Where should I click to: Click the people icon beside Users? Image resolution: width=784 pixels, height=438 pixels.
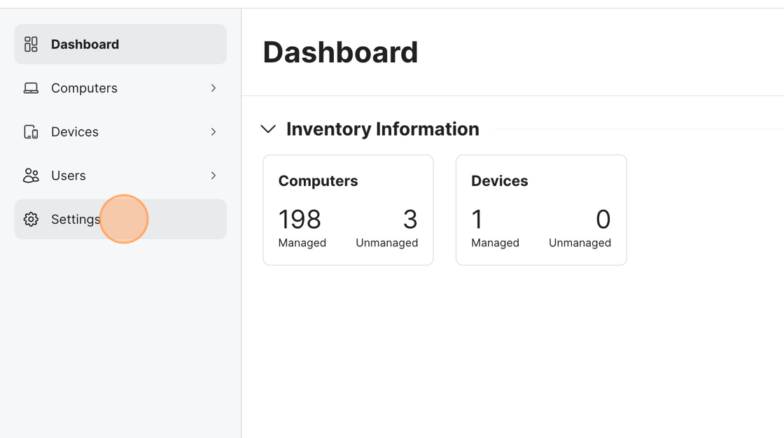point(31,176)
